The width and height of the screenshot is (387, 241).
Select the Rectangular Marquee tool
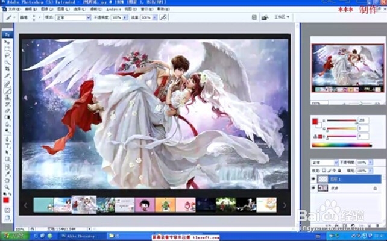tap(7, 49)
